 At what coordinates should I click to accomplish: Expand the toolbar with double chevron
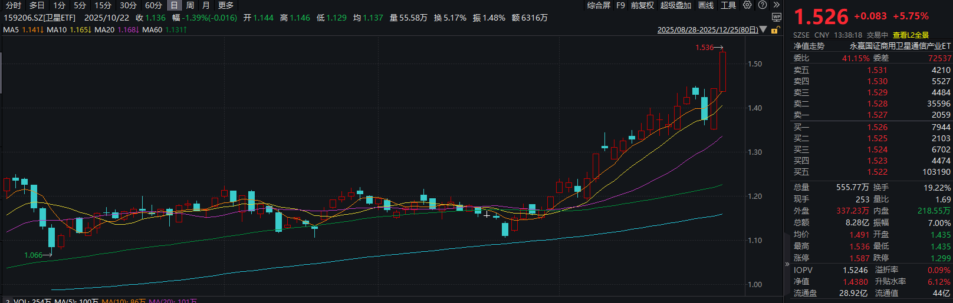[x=777, y=5]
